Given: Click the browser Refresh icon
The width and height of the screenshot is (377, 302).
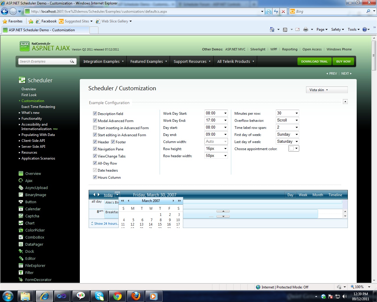Looking at the screenshot, I should pos(276,12).
